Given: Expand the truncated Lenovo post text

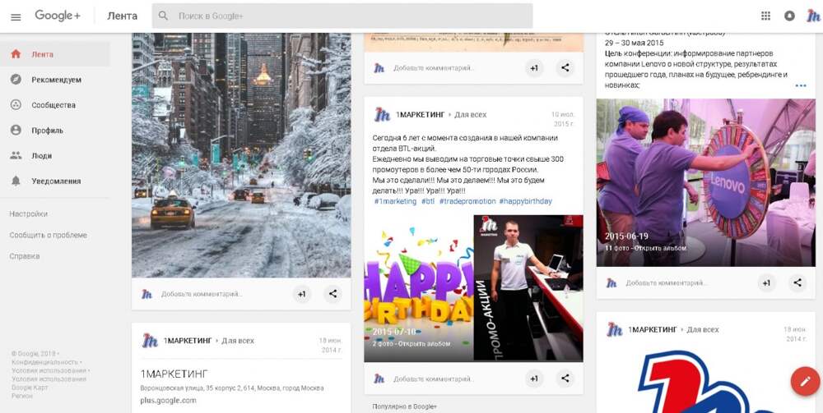Looking at the screenshot, I should [x=800, y=85].
